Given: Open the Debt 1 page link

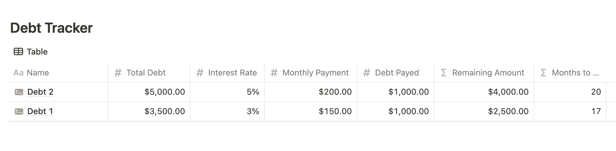Looking at the screenshot, I should pos(40,111).
